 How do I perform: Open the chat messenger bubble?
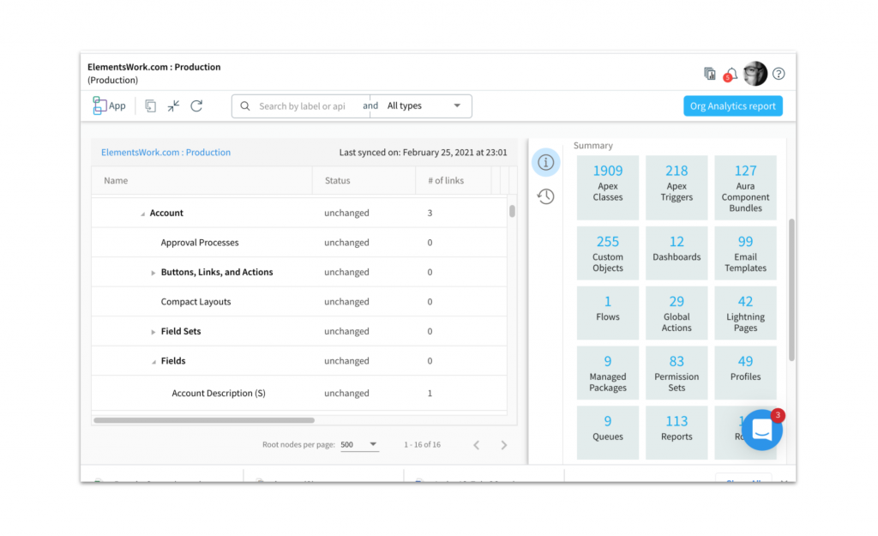click(x=761, y=431)
